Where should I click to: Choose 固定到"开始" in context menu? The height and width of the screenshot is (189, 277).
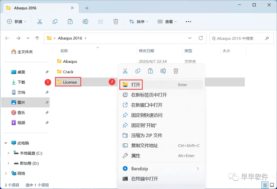(x=161, y=125)
